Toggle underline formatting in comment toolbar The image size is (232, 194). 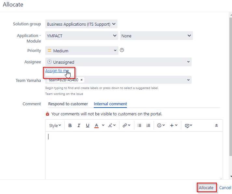tap(88, 125)
